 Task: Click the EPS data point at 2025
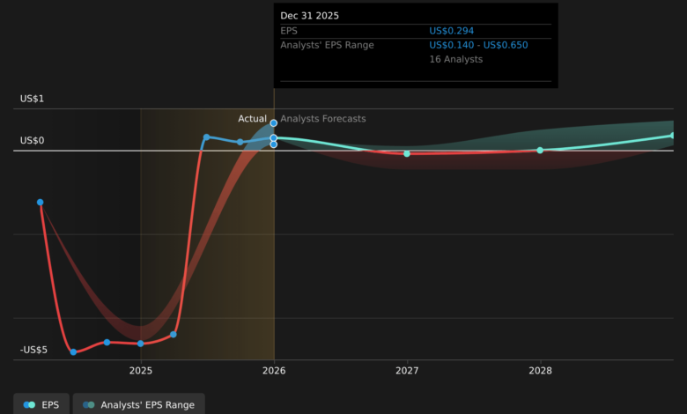pos(140,344)
